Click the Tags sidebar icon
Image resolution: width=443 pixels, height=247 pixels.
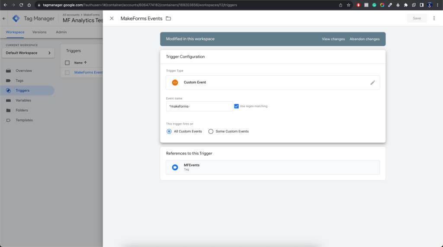pos(9,80)
